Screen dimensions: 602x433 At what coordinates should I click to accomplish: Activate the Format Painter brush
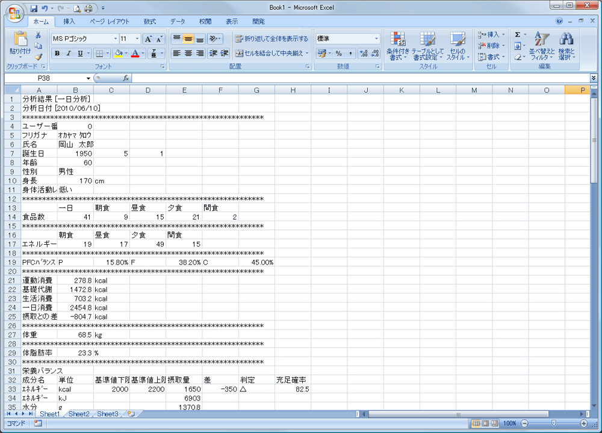(x=38, y=57)
